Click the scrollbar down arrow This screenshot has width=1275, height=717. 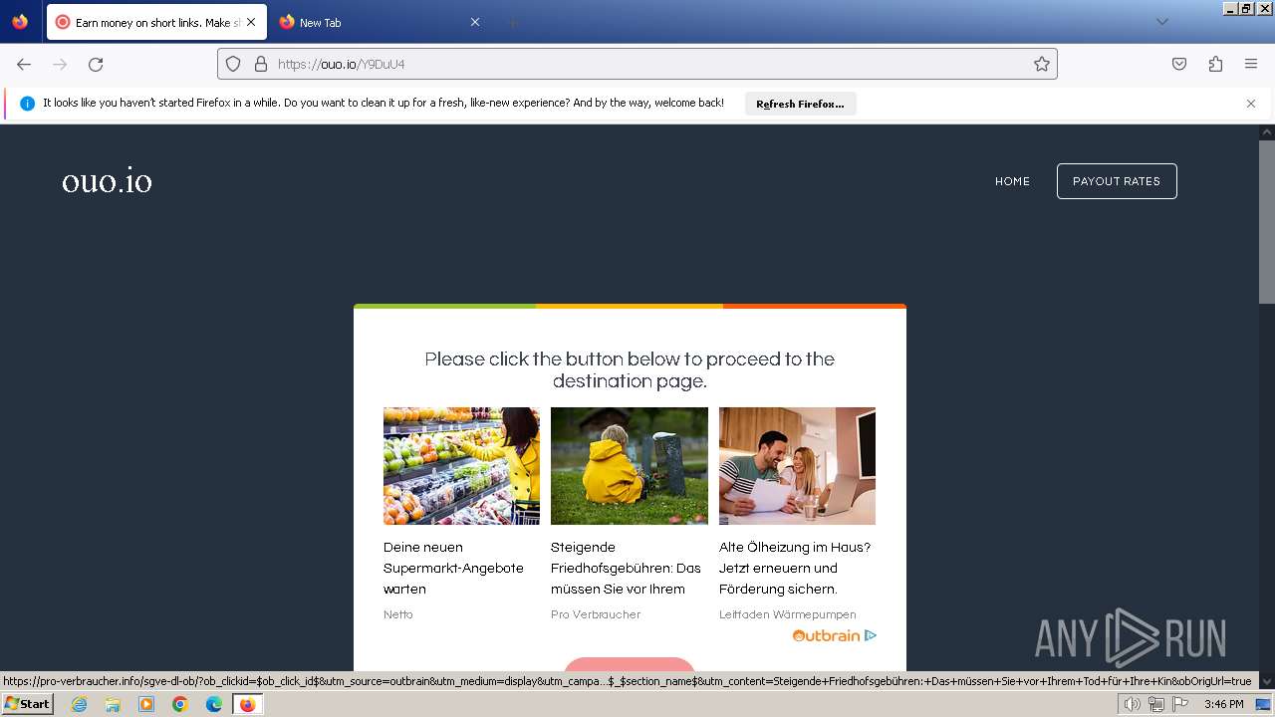[x=1267, y=681]
